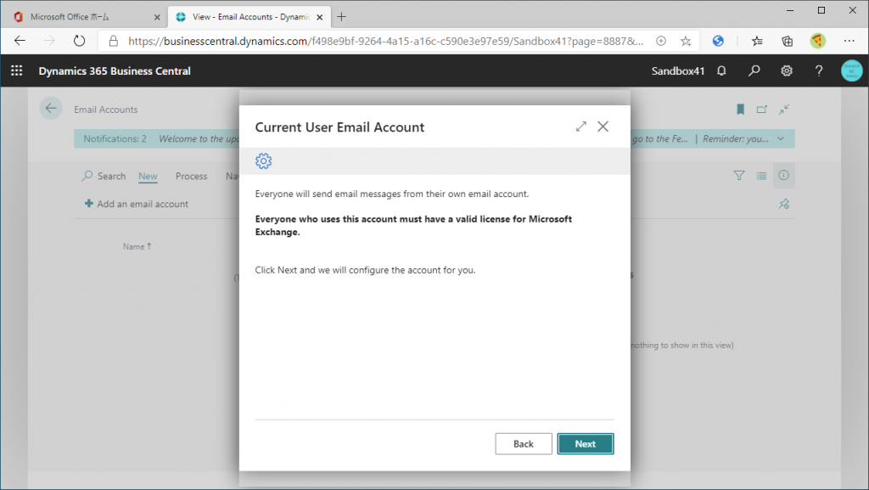Refresh the browser page
Viewport: 869px width, 490px height.
click(79, 41)
